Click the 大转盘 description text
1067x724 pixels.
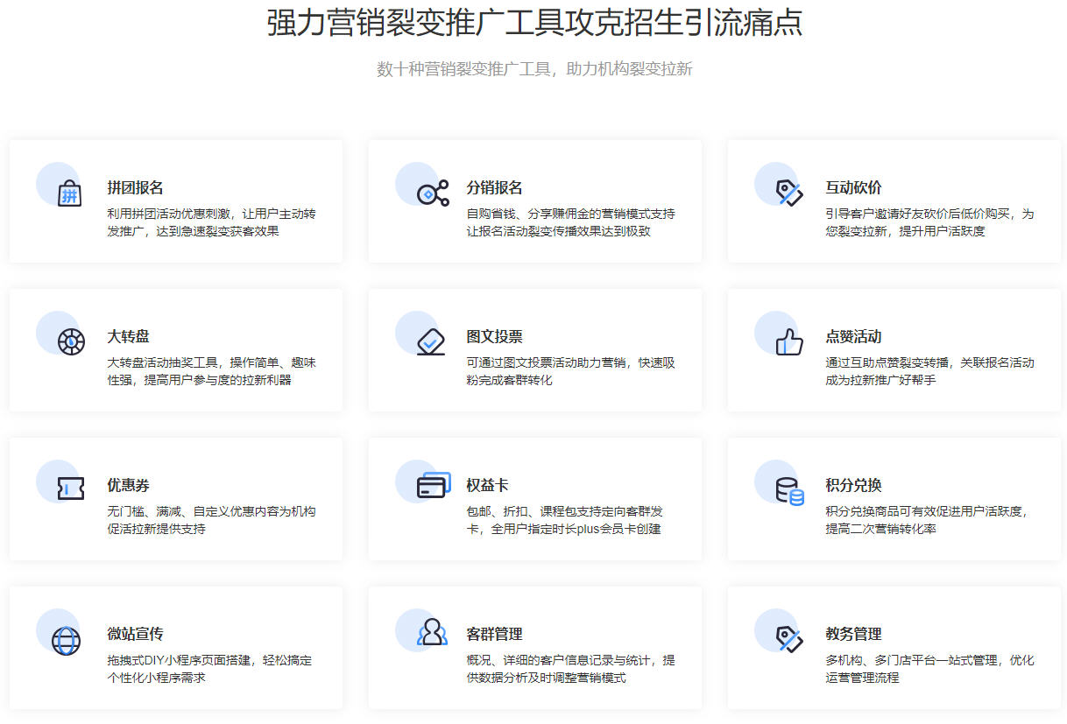[211, 371]
